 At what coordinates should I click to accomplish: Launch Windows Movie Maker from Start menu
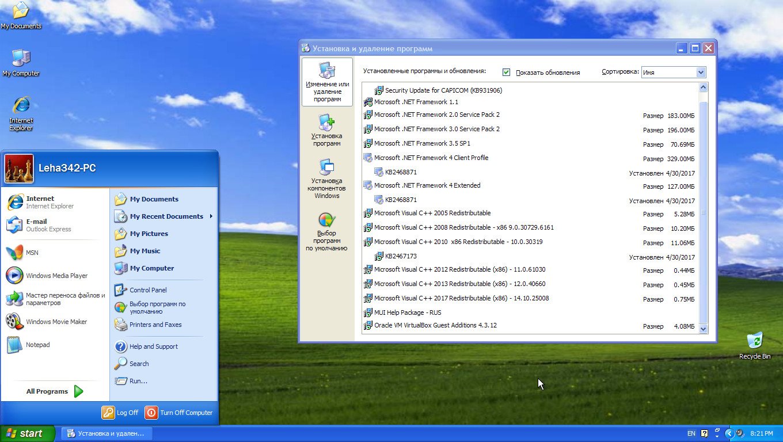coord(55,322)
